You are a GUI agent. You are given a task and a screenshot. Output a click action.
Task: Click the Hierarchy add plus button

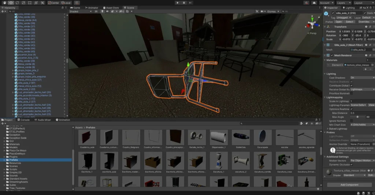click(3, 11)
